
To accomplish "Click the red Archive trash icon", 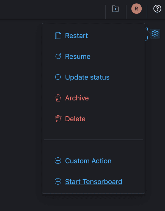I will (x=58, y=98).
